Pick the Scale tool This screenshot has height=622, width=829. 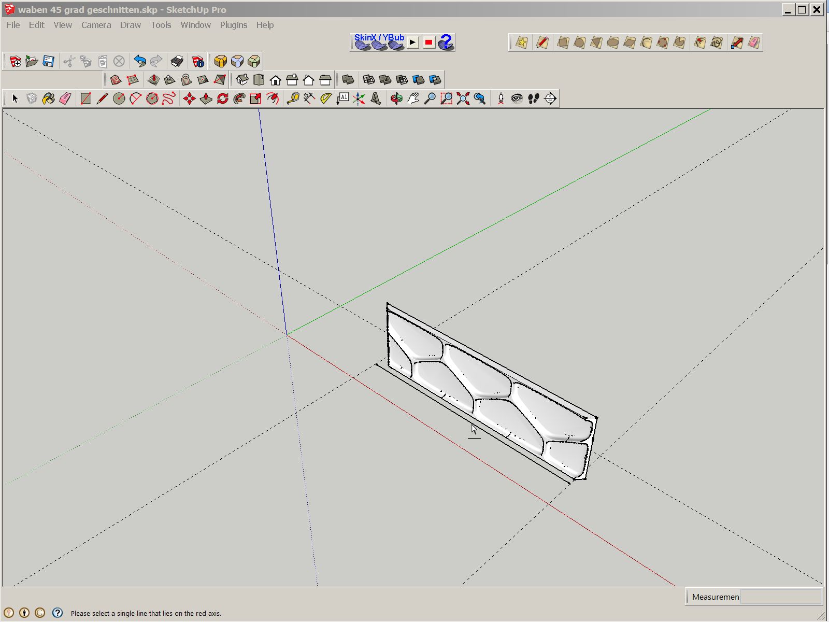255,98
